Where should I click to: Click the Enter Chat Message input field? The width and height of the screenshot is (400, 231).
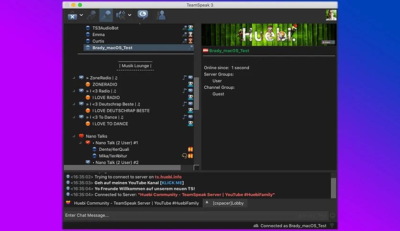195,215
